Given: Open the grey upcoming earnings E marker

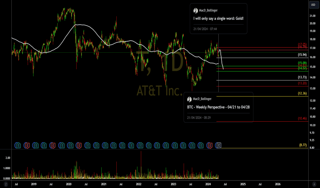Looking at the screenshot, I should (219, 145).
